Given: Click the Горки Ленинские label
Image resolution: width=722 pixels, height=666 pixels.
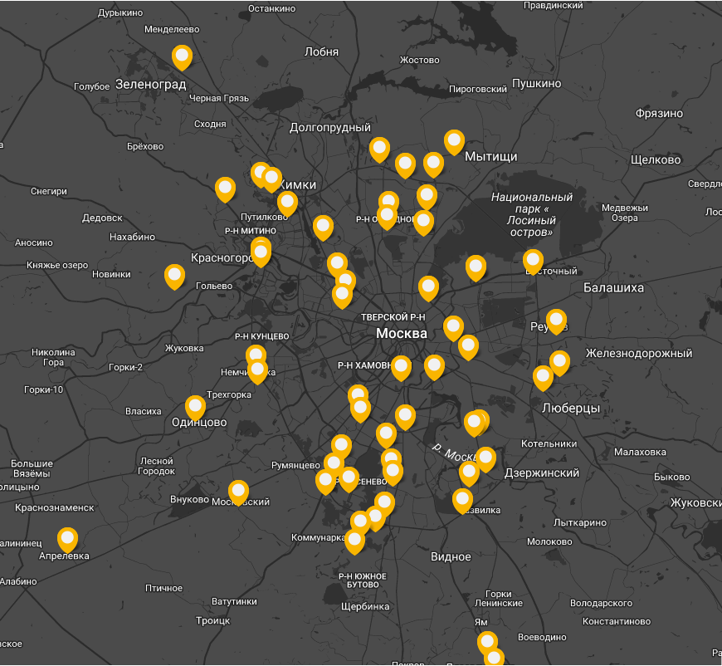Looking at the screenshot, I should 499,599.
